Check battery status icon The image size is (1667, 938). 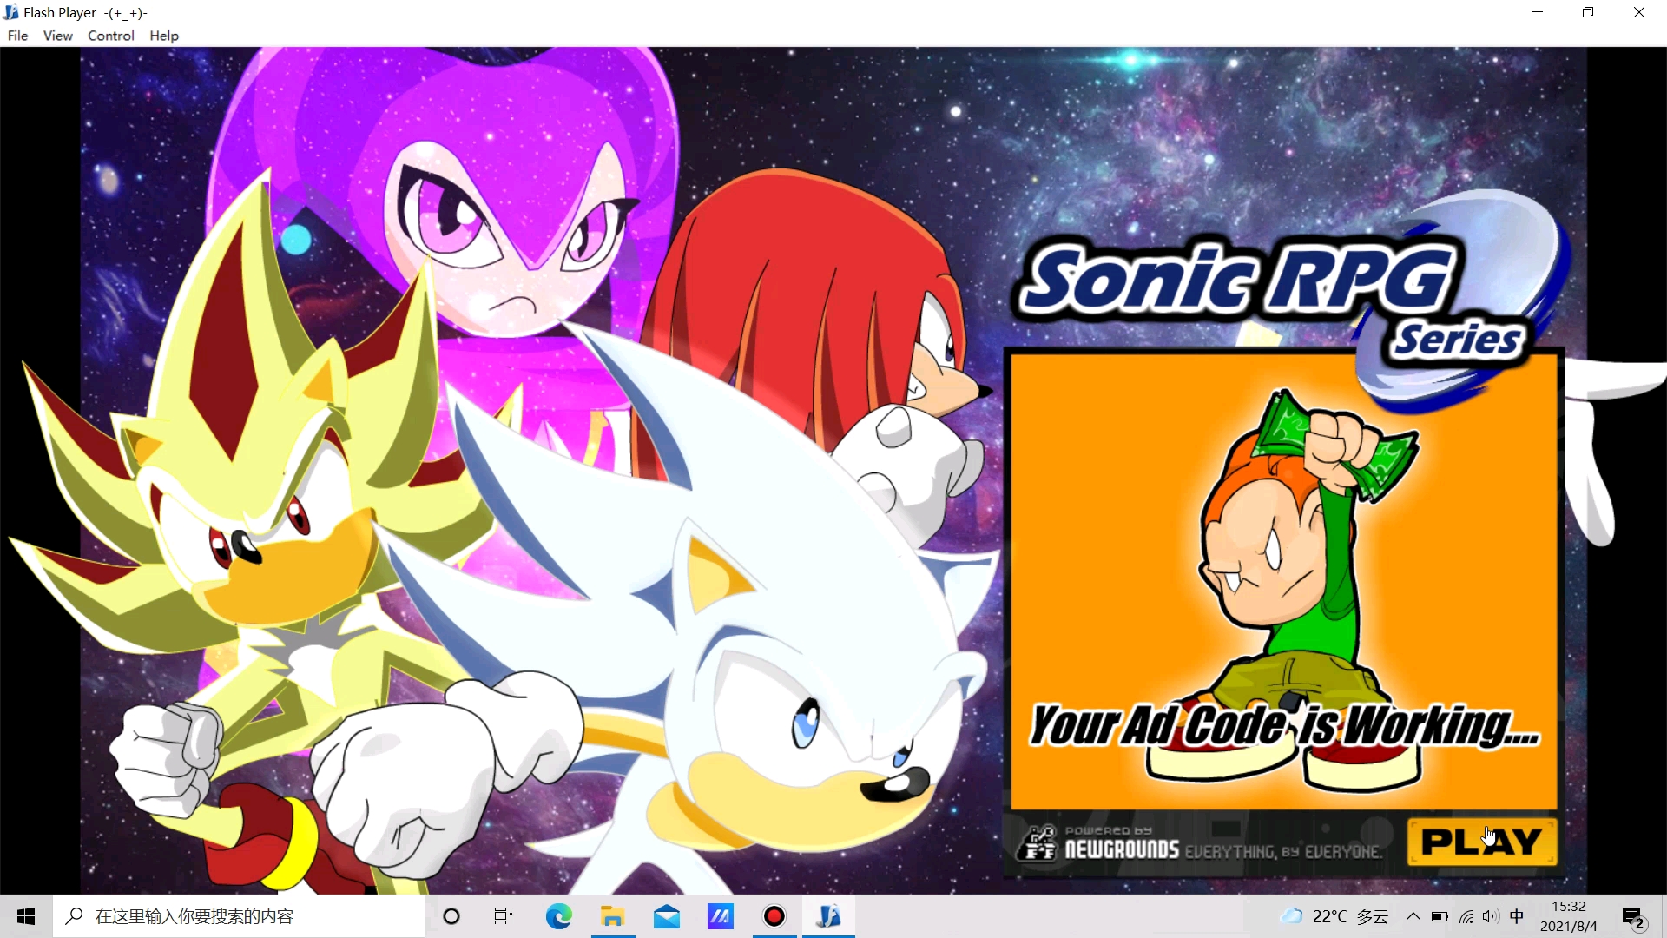click(x=1440, y=916)
